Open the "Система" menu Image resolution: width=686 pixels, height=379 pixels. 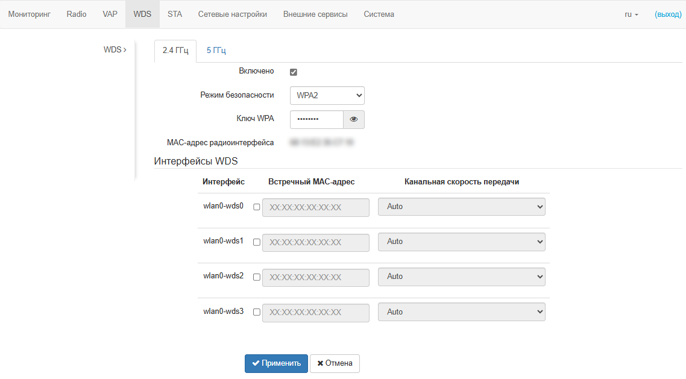[379, 14]
